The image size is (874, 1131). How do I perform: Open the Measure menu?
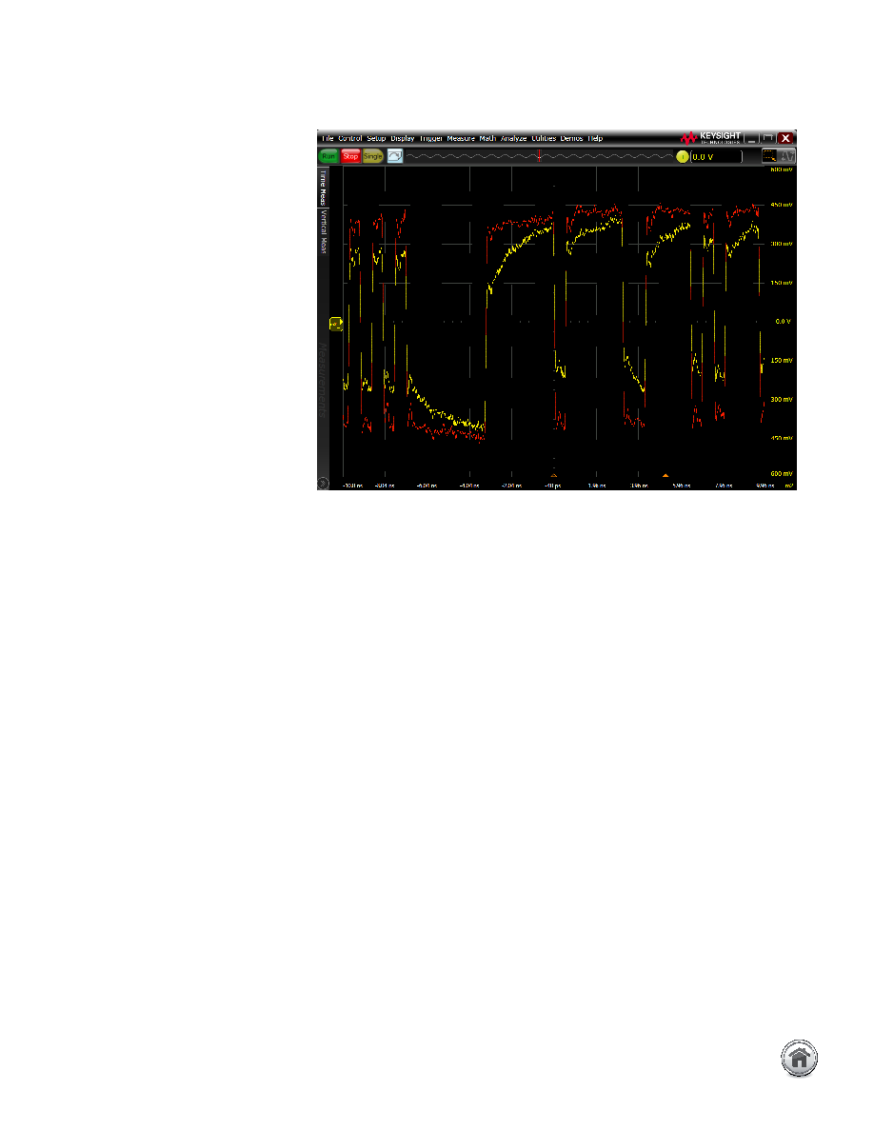[461, 138]
